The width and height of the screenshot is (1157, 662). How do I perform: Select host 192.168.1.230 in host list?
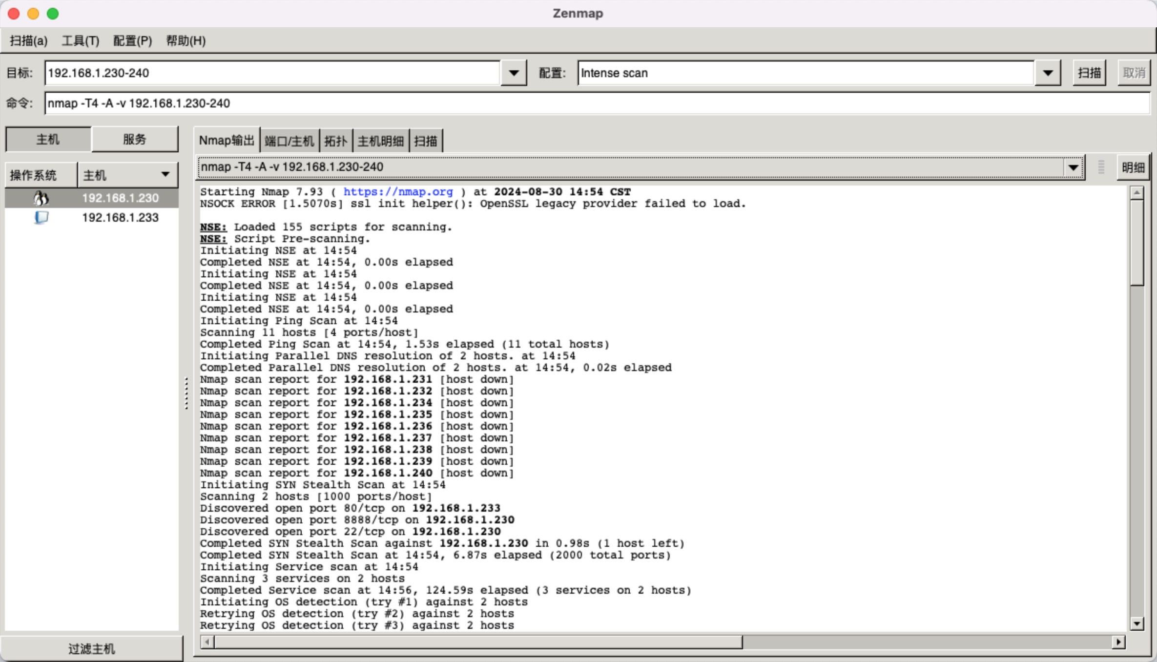pos(92,198)
